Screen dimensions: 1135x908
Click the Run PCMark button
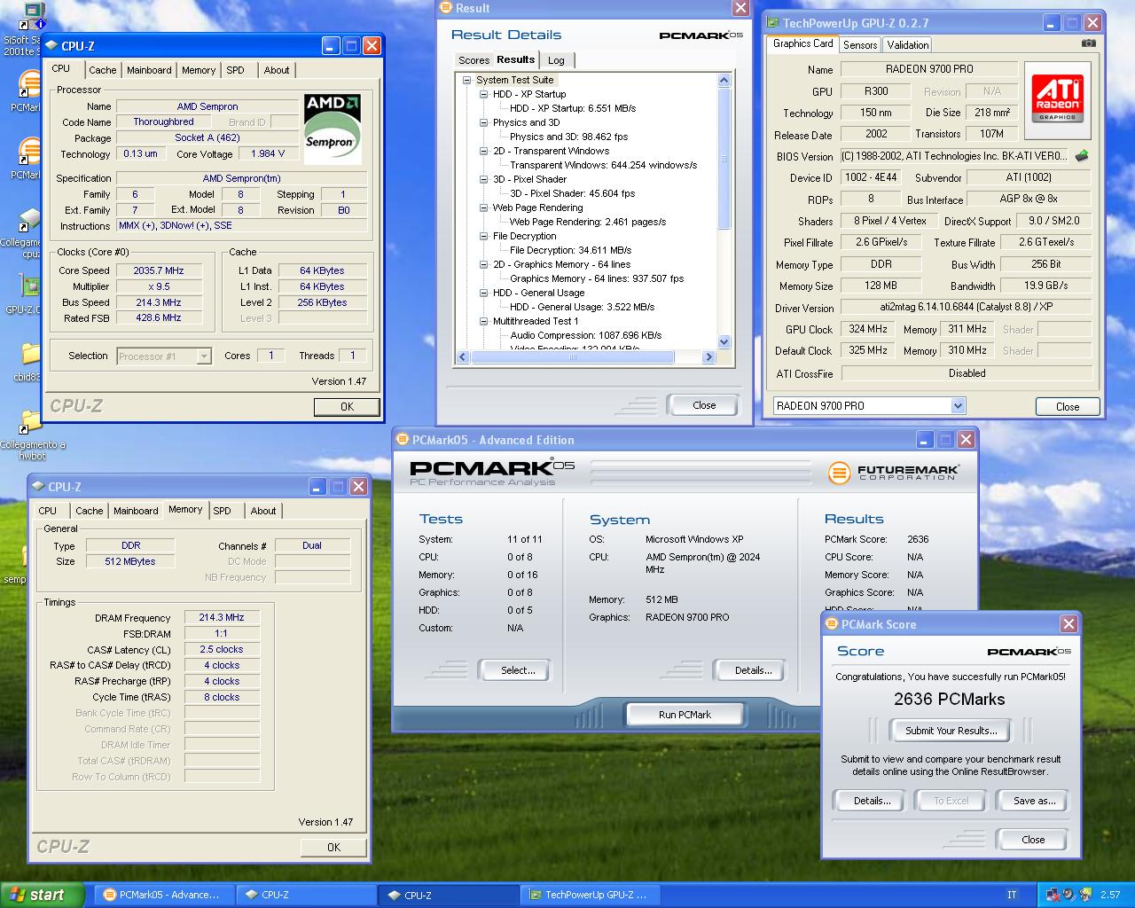pyautogui.click(x=685, y=715)
